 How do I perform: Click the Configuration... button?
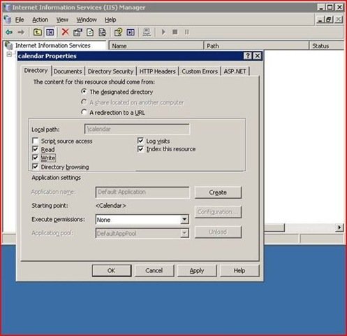[218, 212]
